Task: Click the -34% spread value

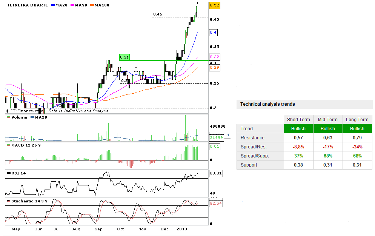Action: tap(357, 147)
